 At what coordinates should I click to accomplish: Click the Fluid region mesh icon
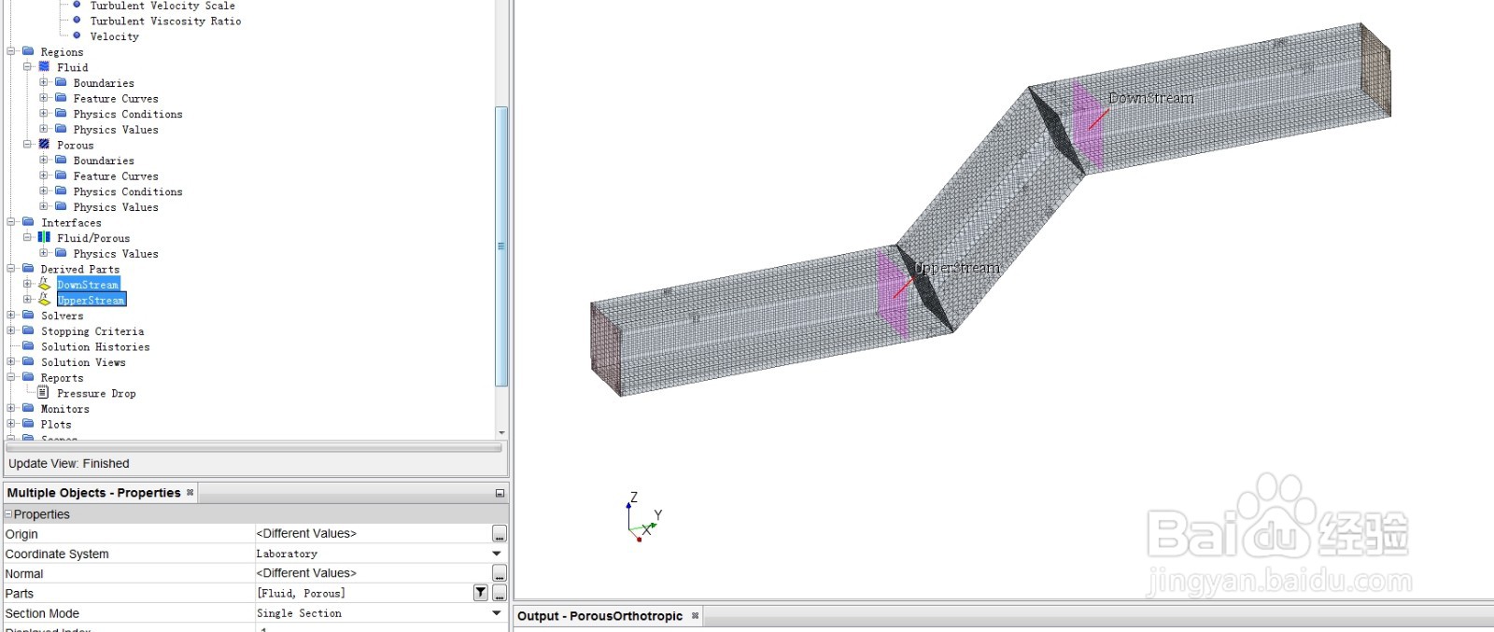[44, 67]
